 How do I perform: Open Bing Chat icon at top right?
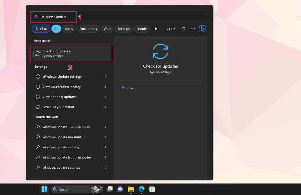click(x=202, y=29)
